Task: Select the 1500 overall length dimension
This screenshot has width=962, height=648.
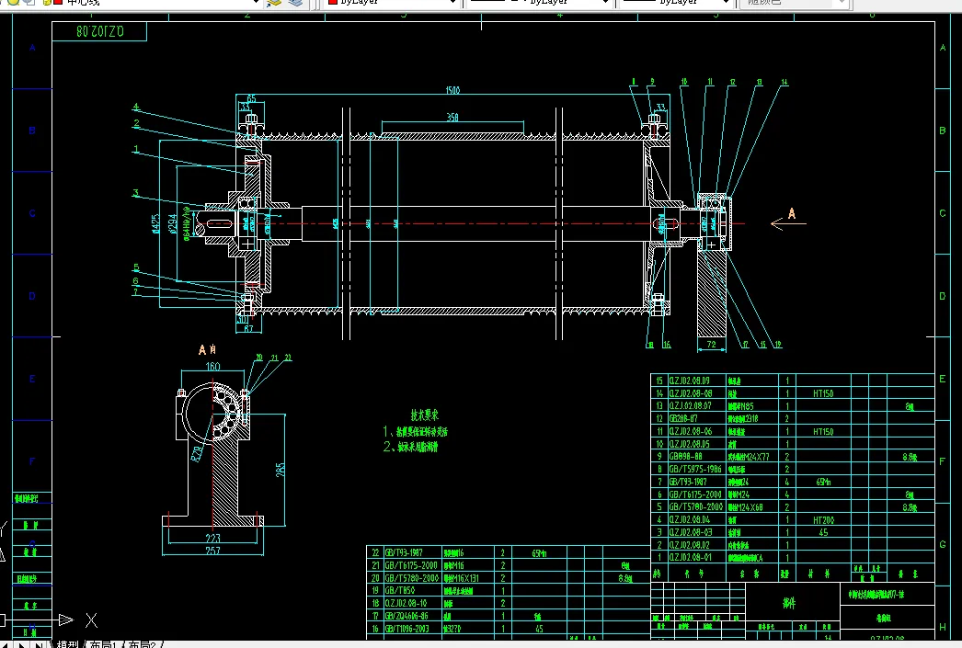Action: pos(452,90)
